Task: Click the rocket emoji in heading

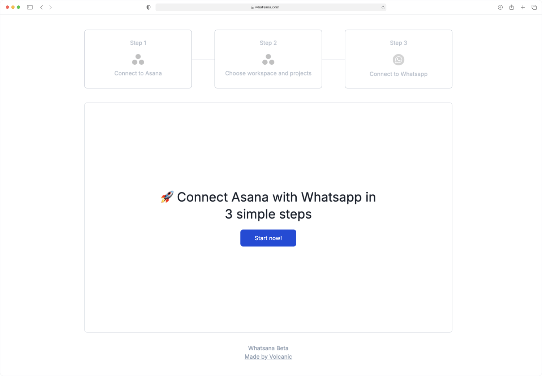Action: pyautogui.click(x=167, y=197)
